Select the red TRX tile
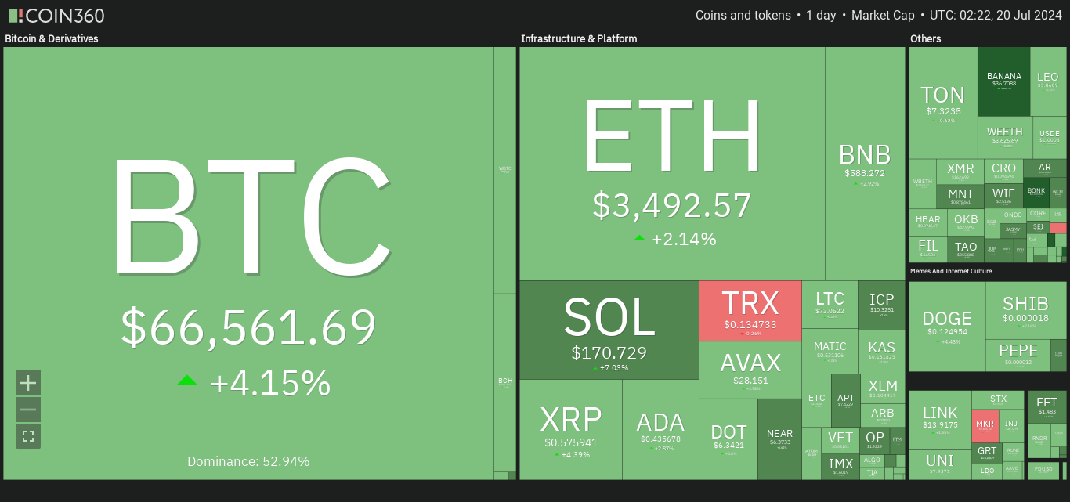 750,311
